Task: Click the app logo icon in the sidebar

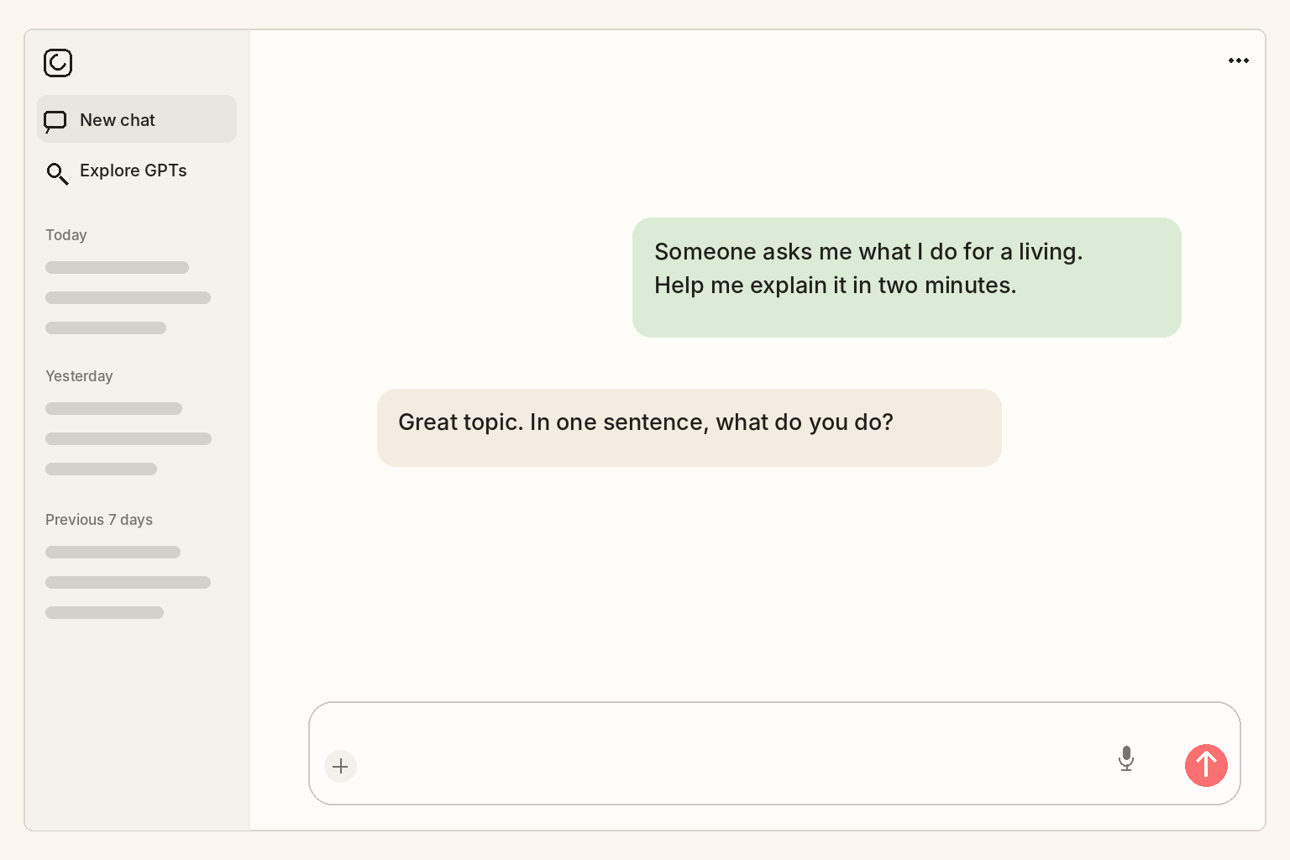Action: pos(58,63)
